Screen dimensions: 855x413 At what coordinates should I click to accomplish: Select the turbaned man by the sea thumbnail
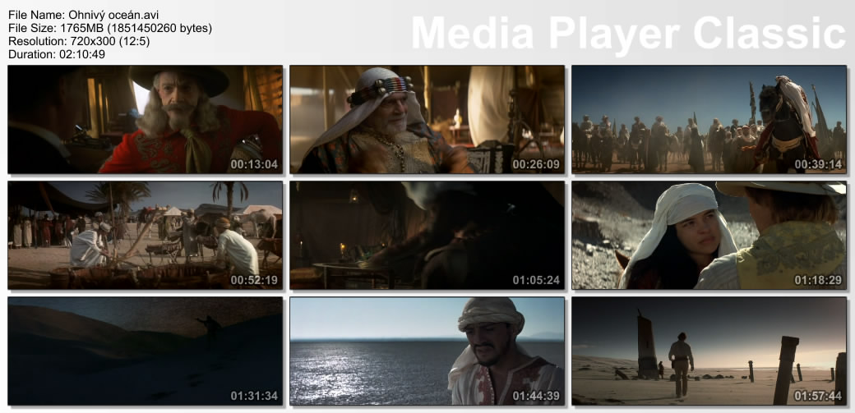tap(427, 351)
